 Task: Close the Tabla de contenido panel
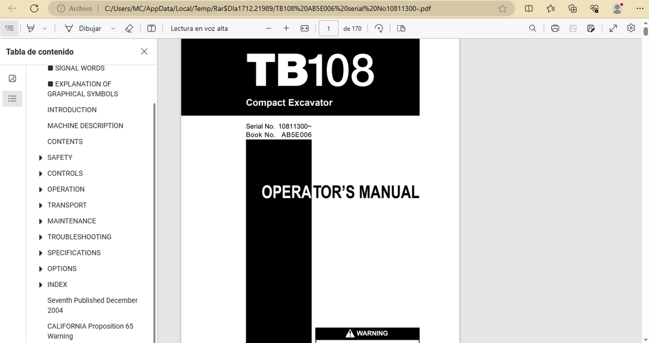[144, 51]
